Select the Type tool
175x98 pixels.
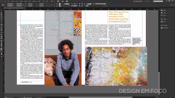click(1, 21)
